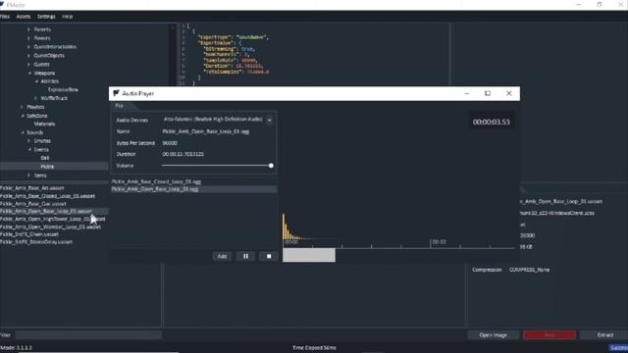Click the elapsed time 00:00:03.53 display
The width and height of the screenshot is (628, 353).
coord(491,122)
